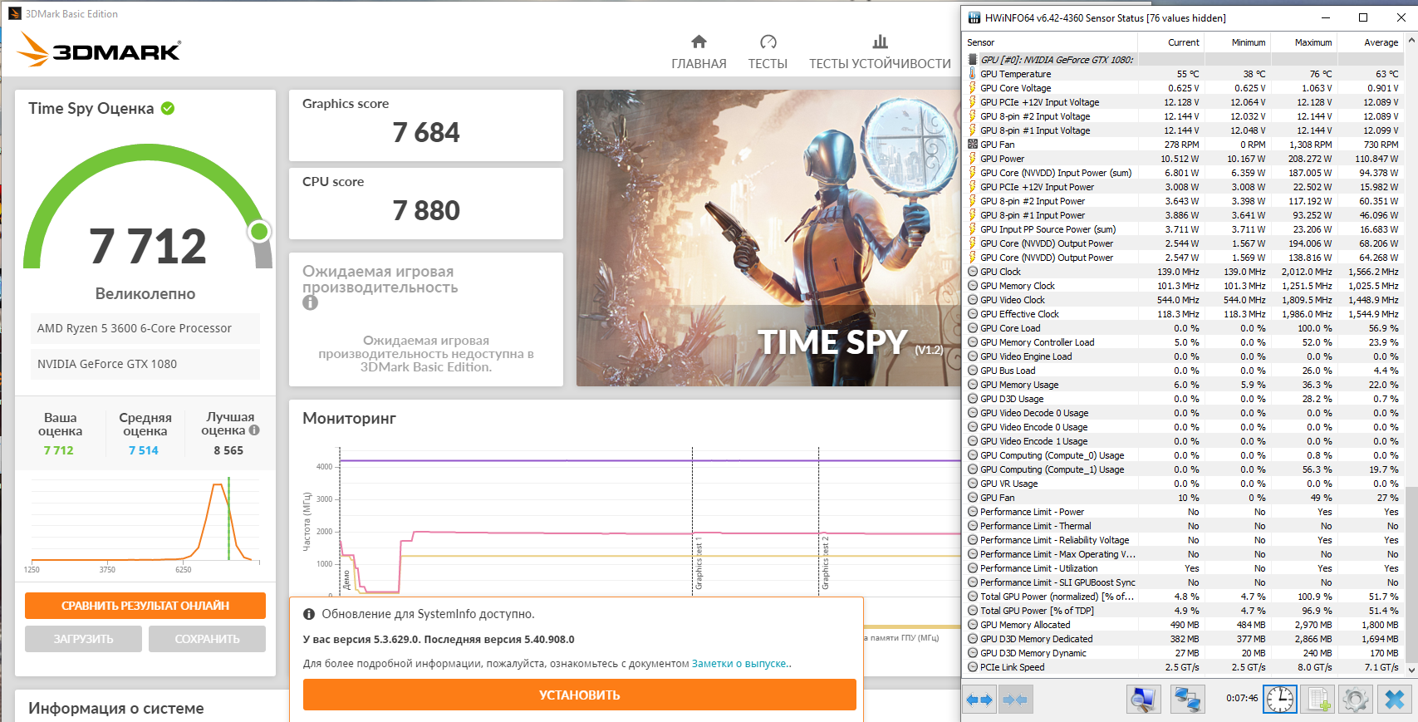This screenshot has height=722, width=1418.
Task: Click the HWiNFO clock reset icon
Action: tap(1280, 700)
